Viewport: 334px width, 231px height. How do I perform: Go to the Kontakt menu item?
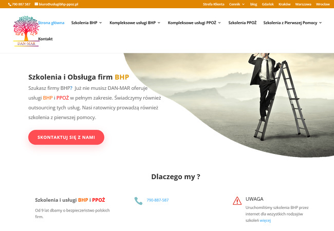45,39
